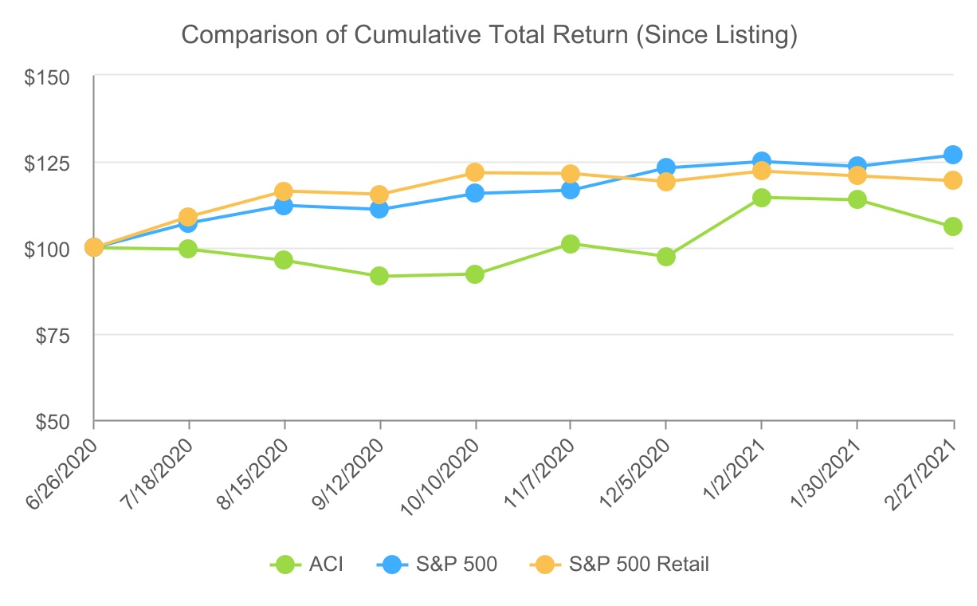This screenshot has width=977, height=606.
Task: Click the shared starting point at 6/26/2020
Action: [94, 247]
